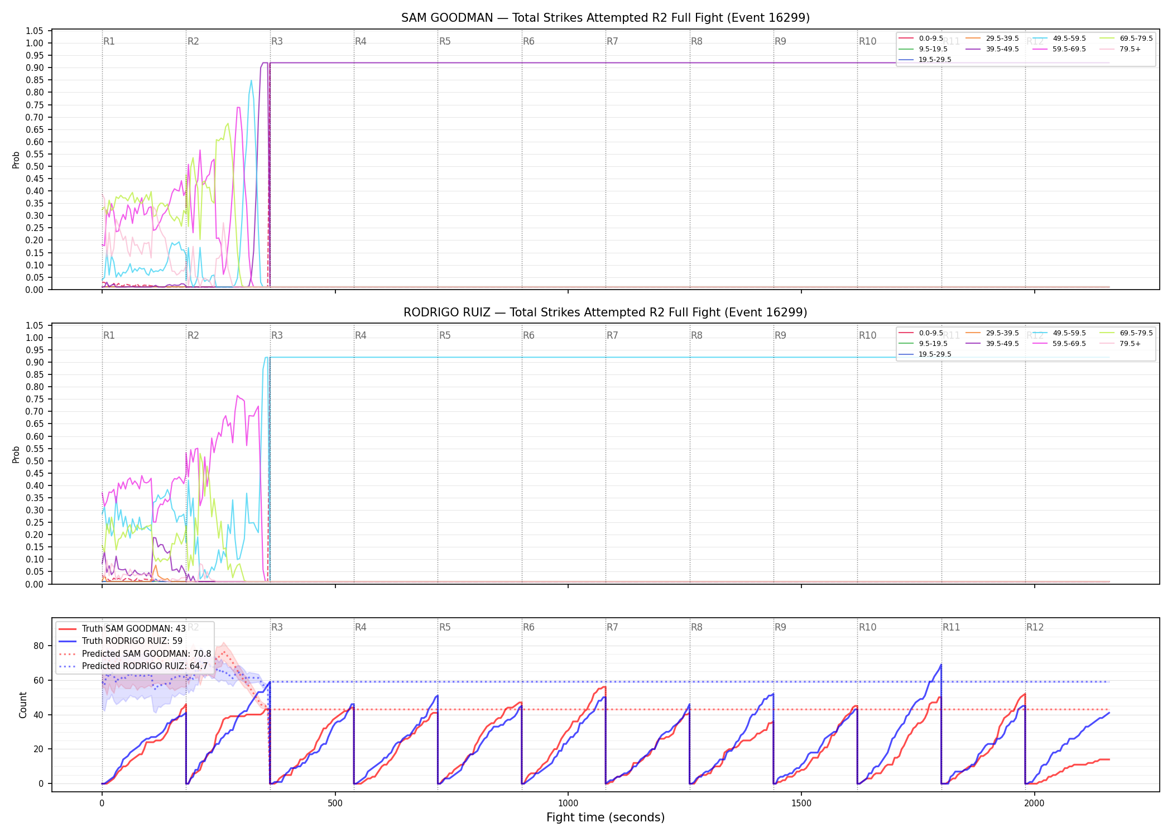This screenshot has height=837, width=1172.
Task: Select the 19.5-29.5 legend entry in Rodrigo Ruiz chart
Action: 925,354
